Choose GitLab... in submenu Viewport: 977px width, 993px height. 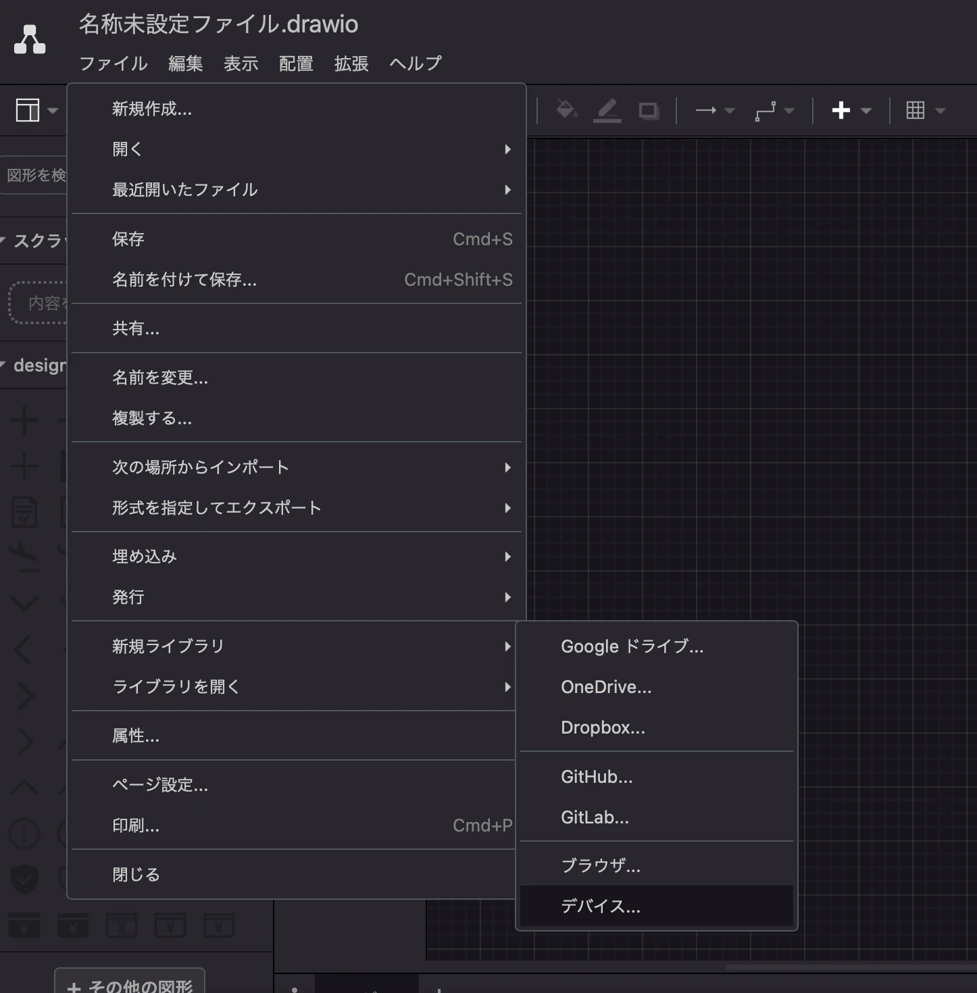point(657,817)
